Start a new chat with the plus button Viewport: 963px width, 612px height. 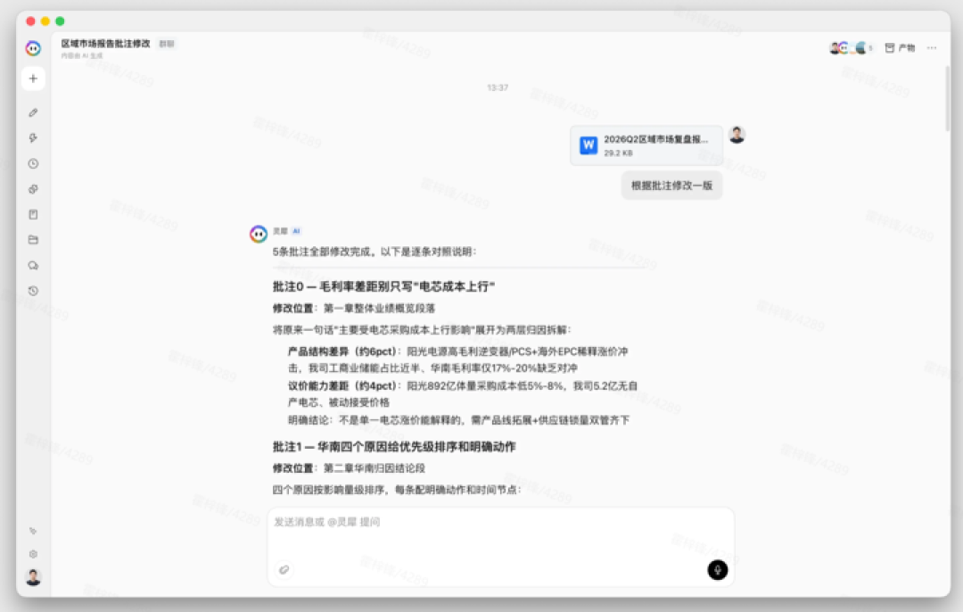pyautogui.click(x=33, y=79)
